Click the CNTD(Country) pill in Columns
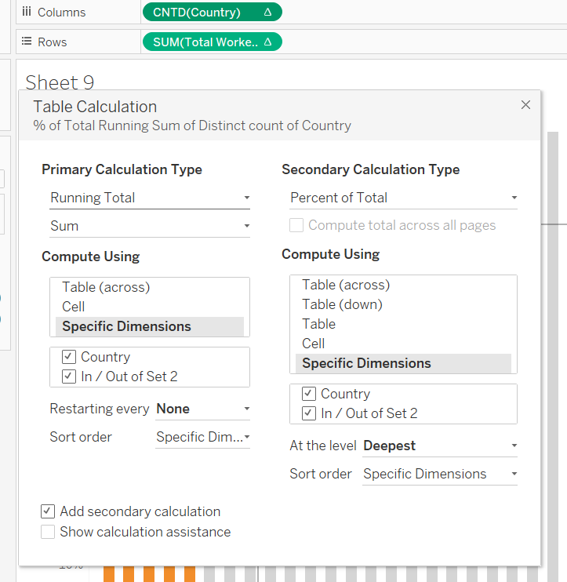 pyautogui.click(x=198, y=13)
